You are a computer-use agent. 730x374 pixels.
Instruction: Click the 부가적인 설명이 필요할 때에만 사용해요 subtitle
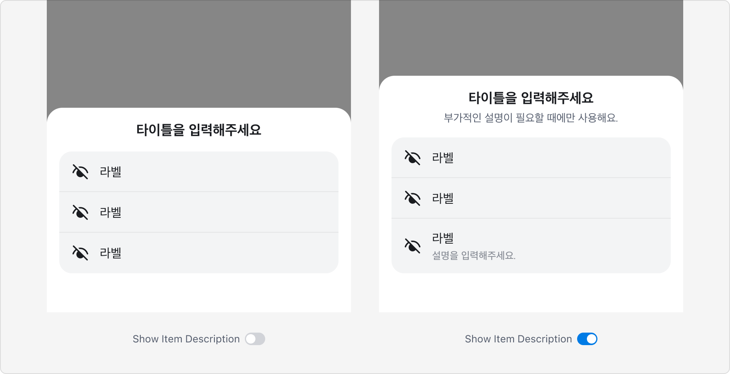(531, 118)
